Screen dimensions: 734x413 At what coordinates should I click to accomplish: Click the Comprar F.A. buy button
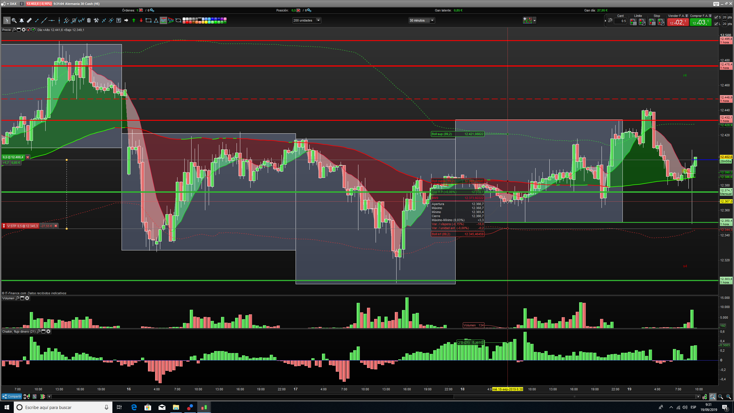pos(700,22)
